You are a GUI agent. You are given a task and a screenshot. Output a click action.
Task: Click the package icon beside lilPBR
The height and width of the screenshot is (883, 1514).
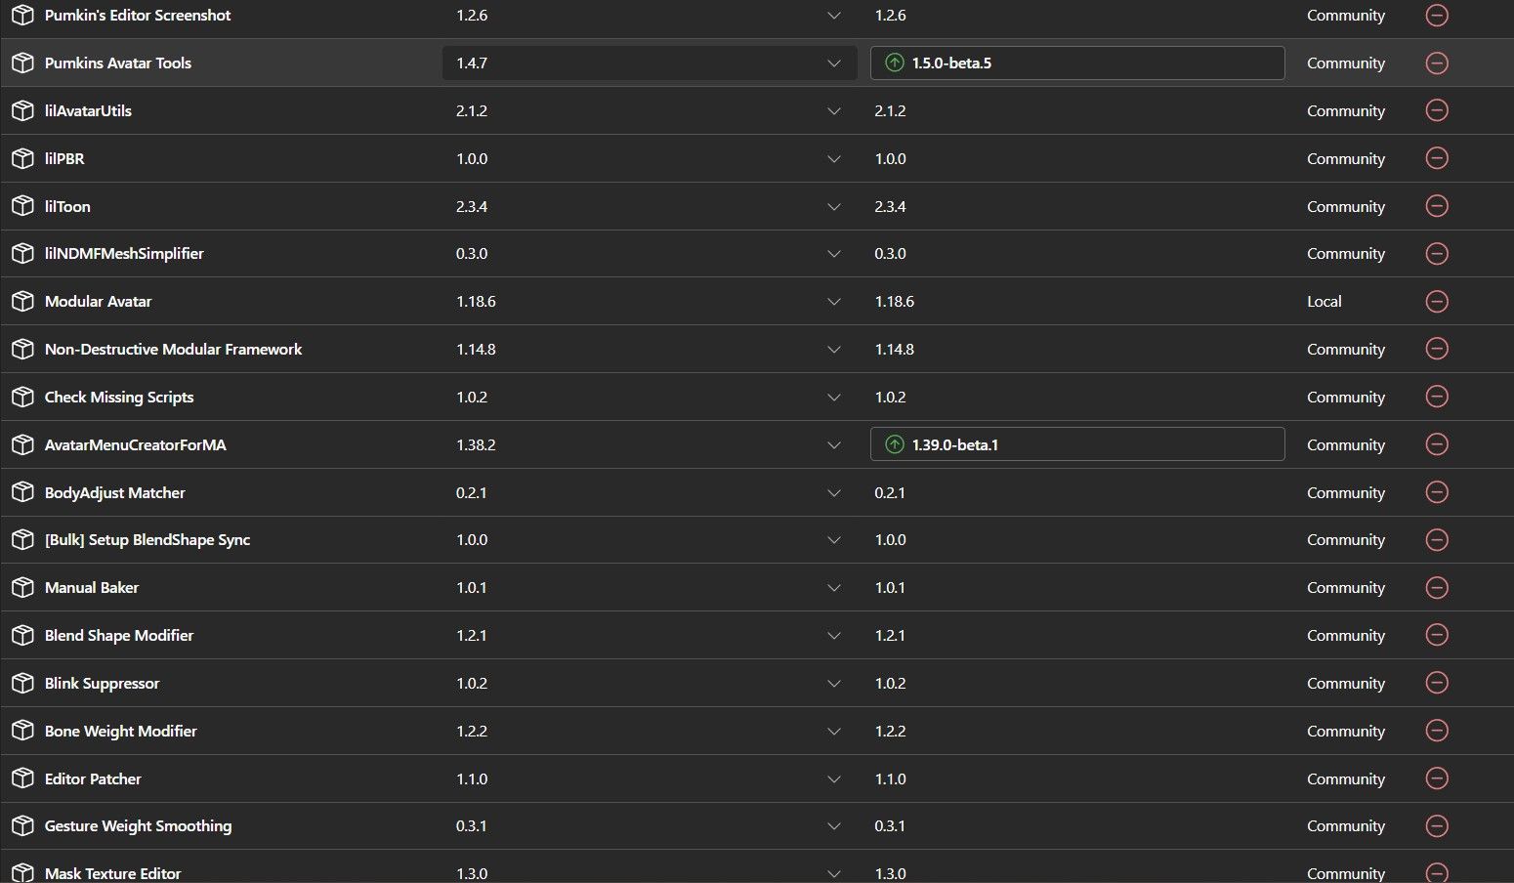click(x=22, y=158)
